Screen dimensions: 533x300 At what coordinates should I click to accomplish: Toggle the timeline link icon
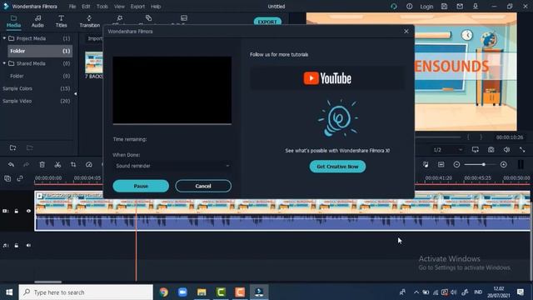20,178
